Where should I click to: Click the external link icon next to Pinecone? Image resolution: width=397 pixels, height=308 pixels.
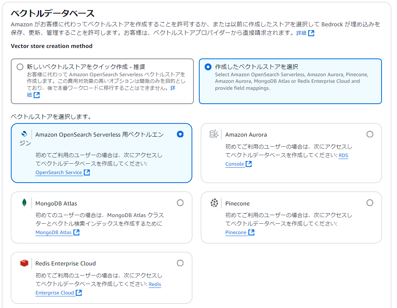pyautogui.click(x=251, y=233)
